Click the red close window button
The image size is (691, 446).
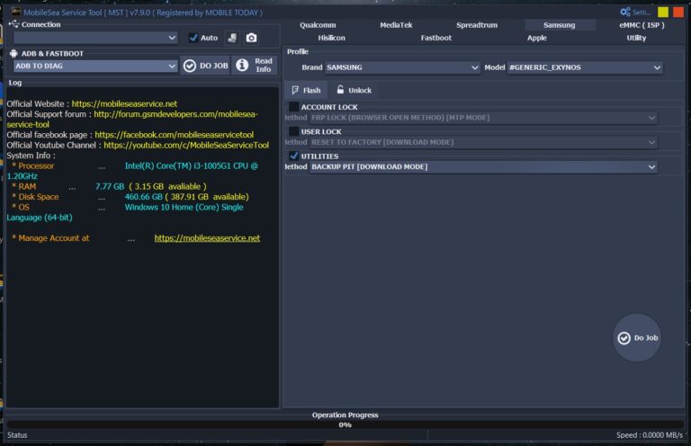(x=678, y=13)
